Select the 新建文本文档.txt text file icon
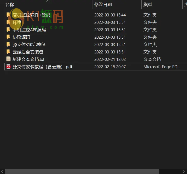 8,59
